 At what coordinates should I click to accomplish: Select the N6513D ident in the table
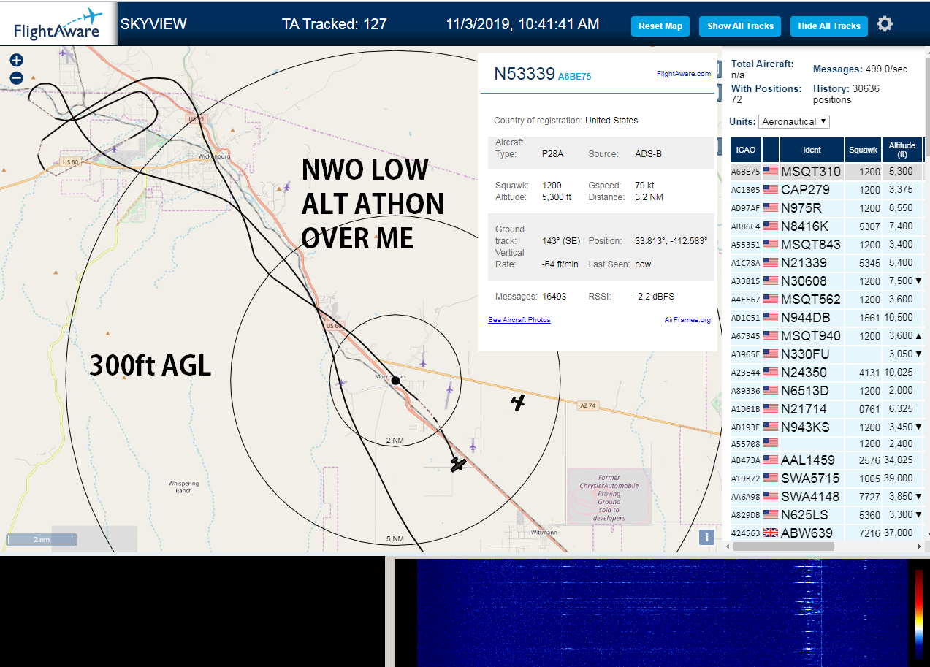[805, 391]
